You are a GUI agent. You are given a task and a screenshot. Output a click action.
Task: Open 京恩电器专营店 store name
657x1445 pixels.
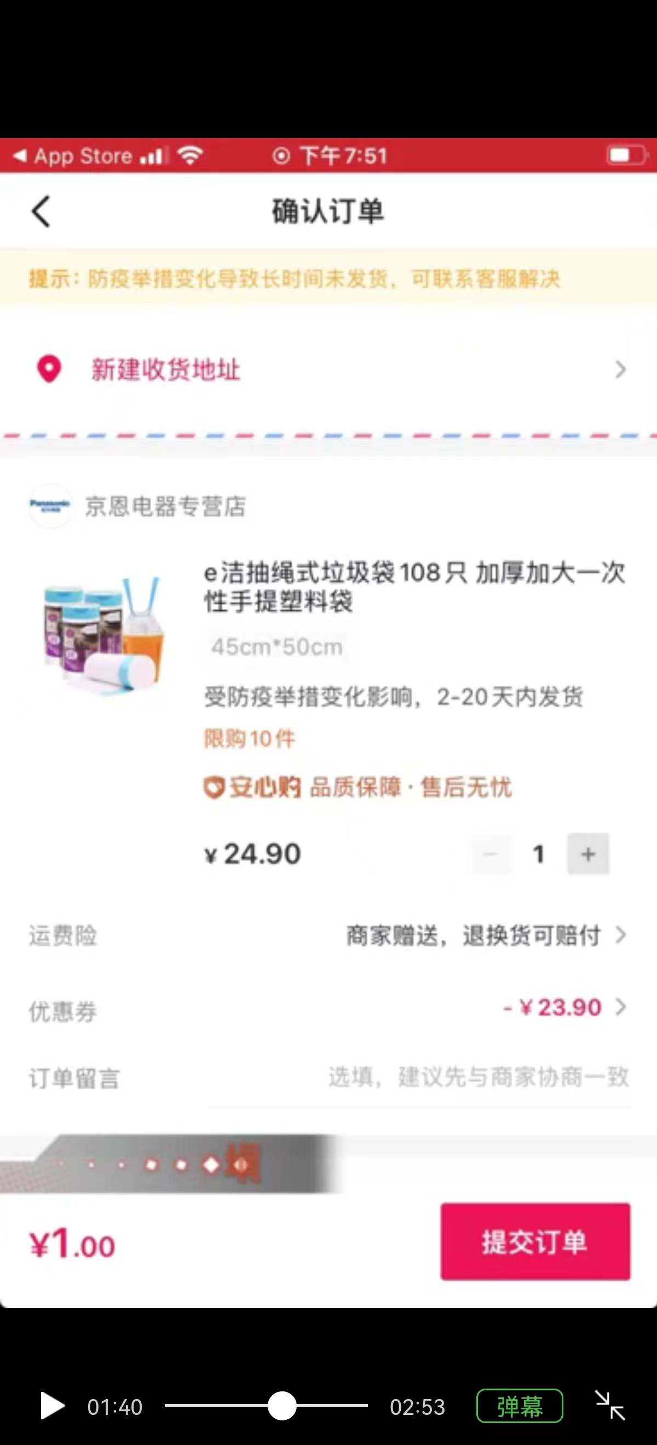(x=165, y=506)
